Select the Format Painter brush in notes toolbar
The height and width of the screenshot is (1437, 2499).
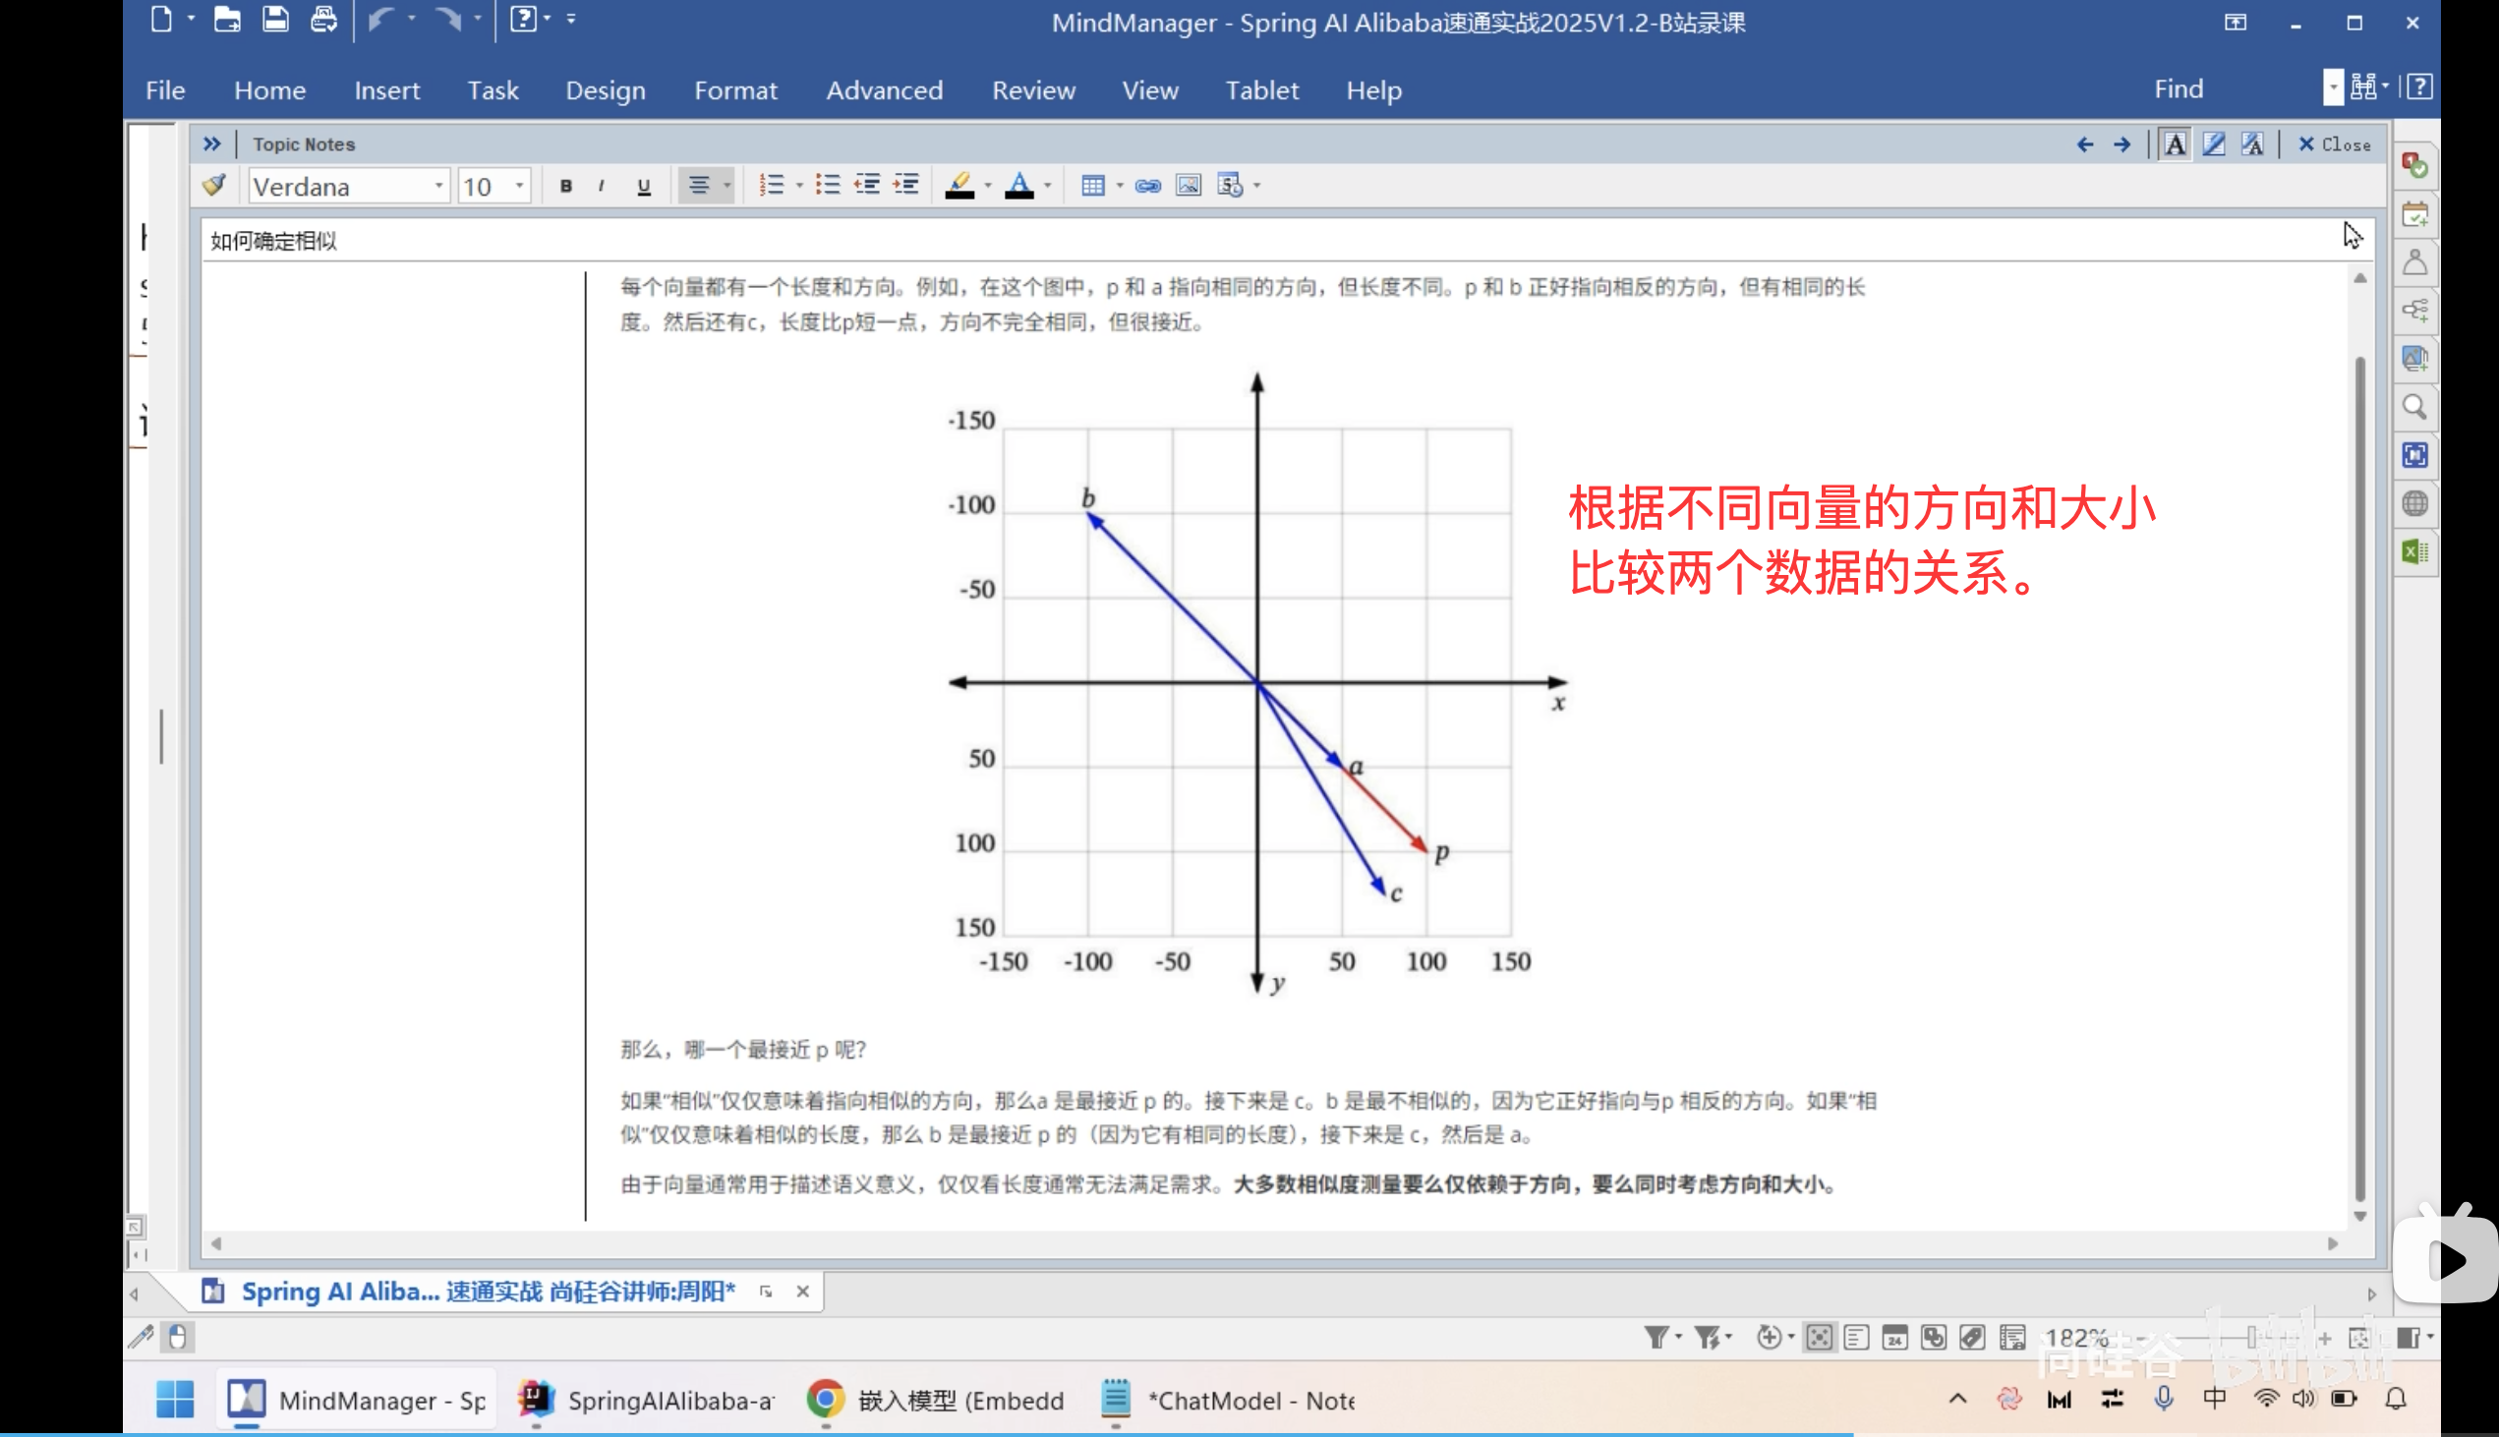(213, 185)
